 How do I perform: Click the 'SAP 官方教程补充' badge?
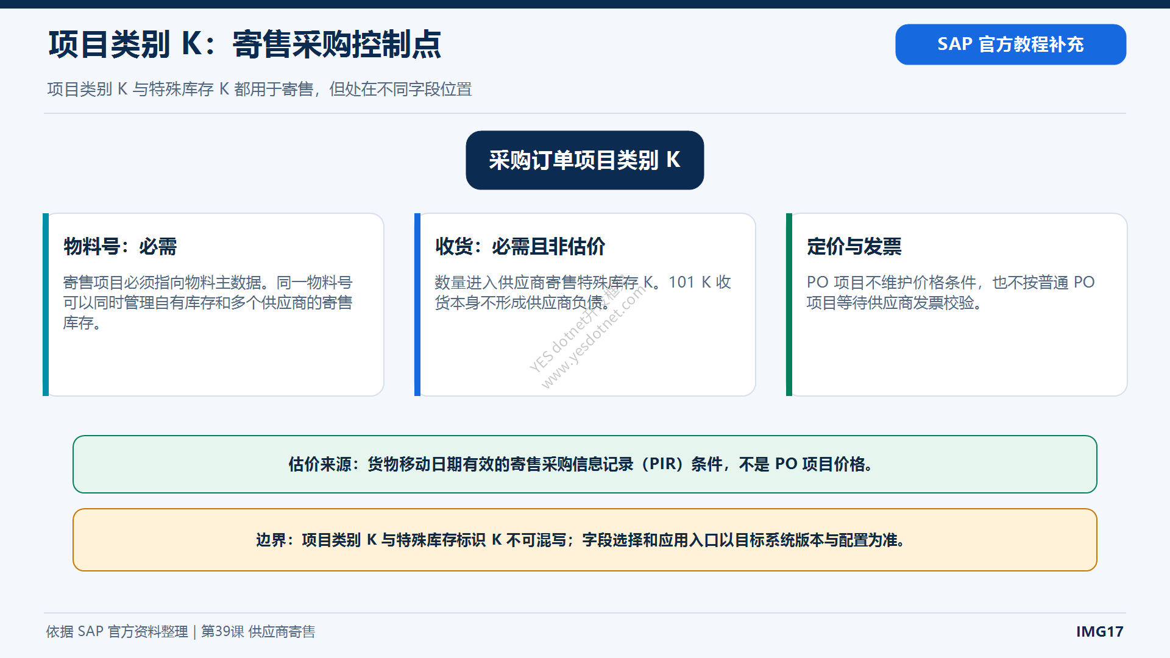[1010, 44]
